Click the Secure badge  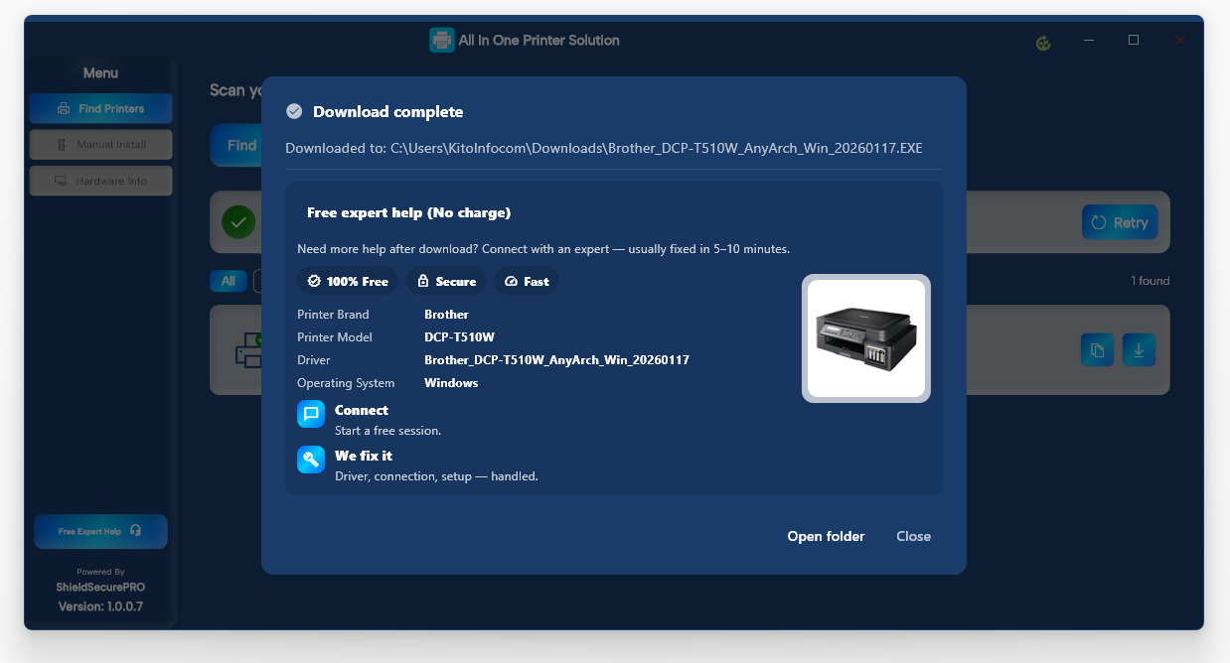pos(446,281)
